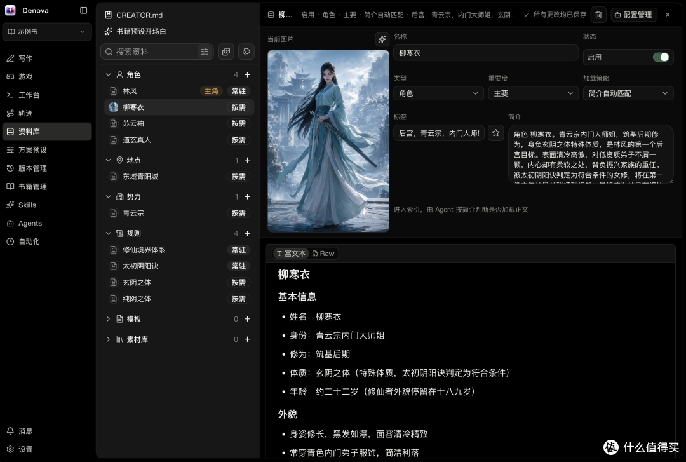
Task: Select 轨迹 in the sidebar
Action: click(x=47, y=113)
